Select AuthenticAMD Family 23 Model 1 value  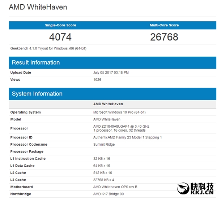click(127, 137)
